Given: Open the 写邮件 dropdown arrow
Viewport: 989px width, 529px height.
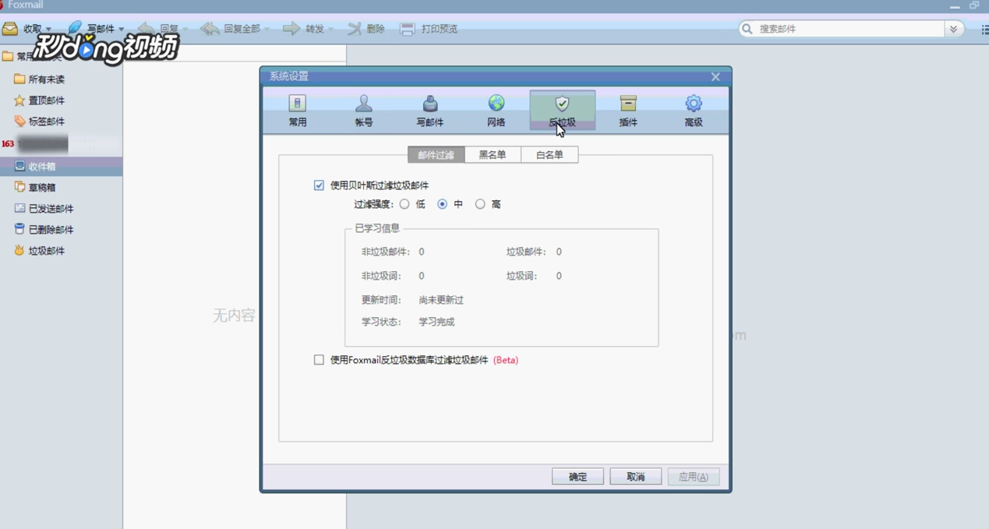Looking at the screenshot, I should 121,29.
